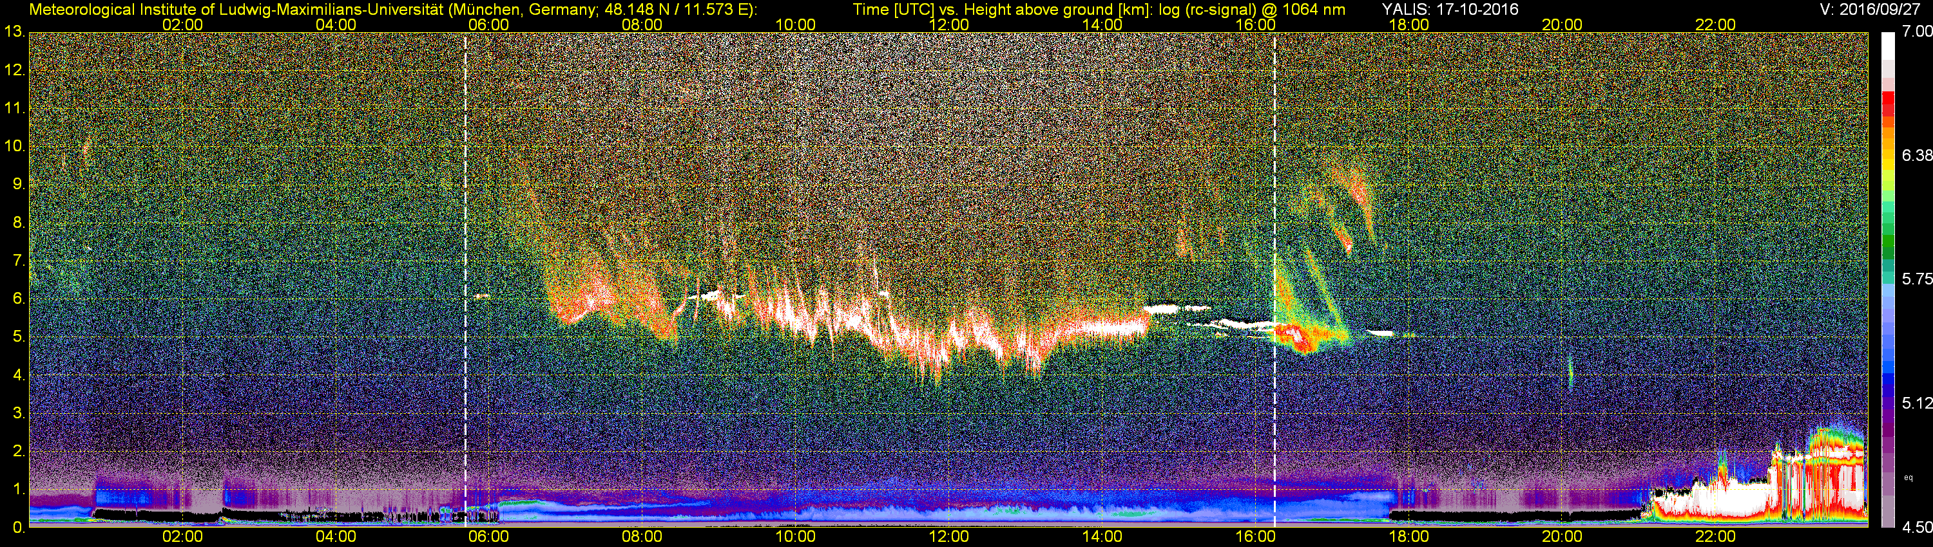Pick the 1 km height axis label

point(18,489)
